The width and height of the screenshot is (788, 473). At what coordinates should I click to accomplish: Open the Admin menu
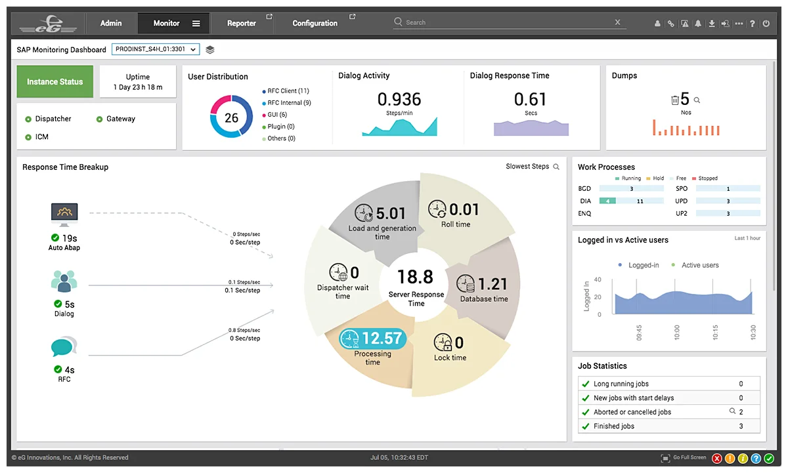111,24
